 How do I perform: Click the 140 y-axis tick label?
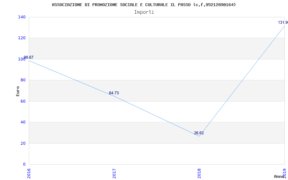coord(22,17)
